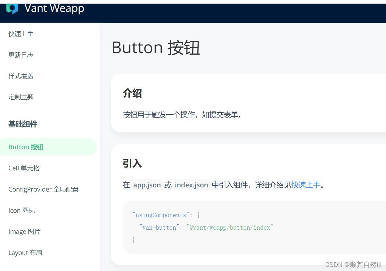Open the Layout 布局 component page

[25, 252]
